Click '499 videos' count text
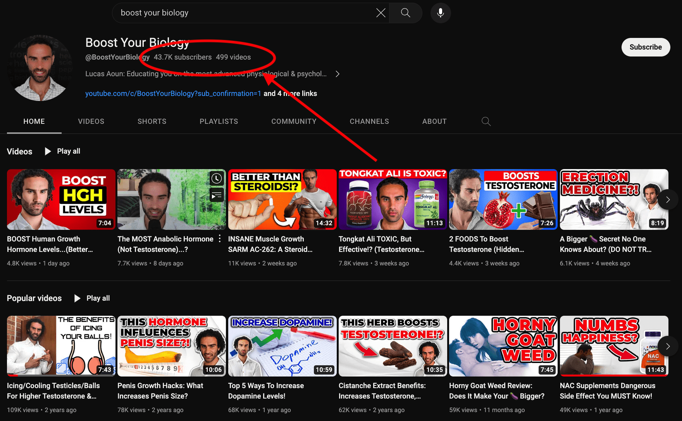Viewport: 682px width, 421px height. (x=233, y=57)
